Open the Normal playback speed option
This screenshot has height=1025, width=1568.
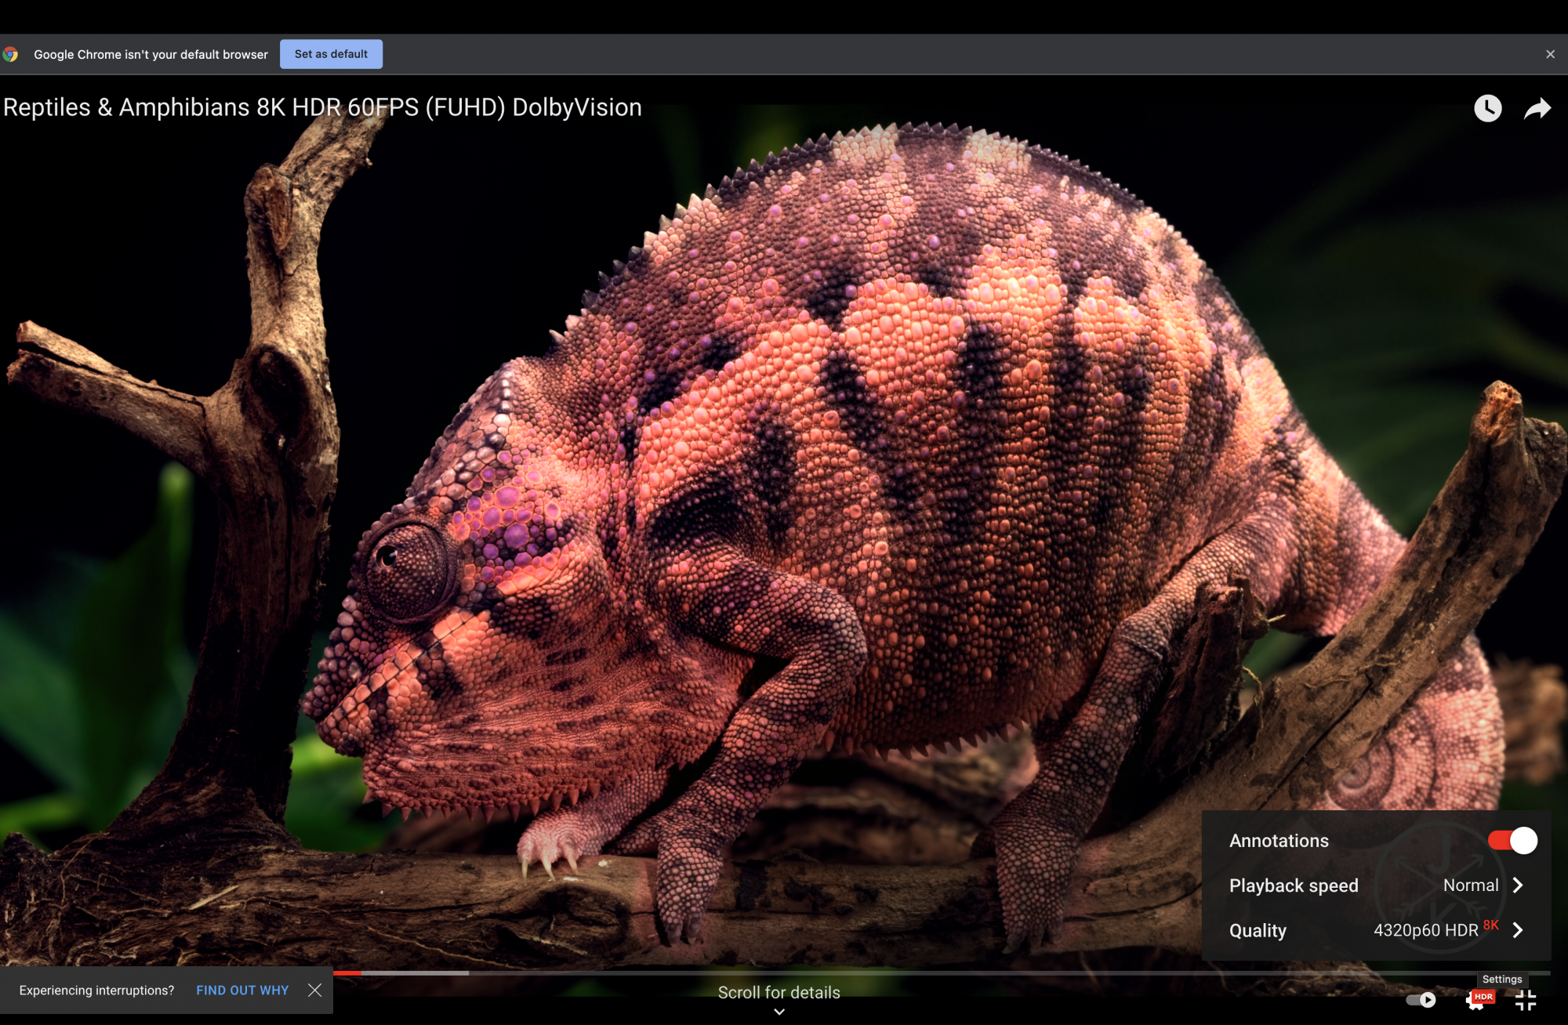(x=1470, y=885)
